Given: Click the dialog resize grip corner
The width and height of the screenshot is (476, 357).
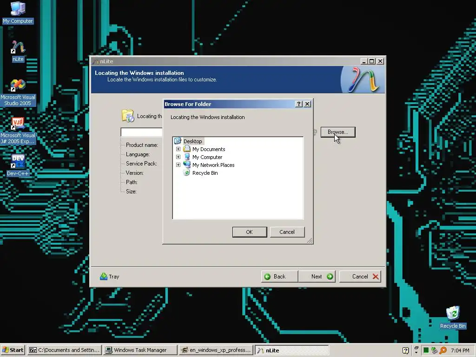Looking at the screenshot, I should click(309, 240).
